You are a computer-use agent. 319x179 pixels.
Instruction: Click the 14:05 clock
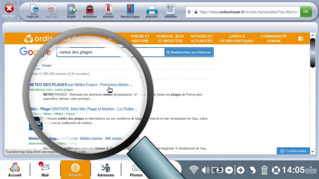293,170
